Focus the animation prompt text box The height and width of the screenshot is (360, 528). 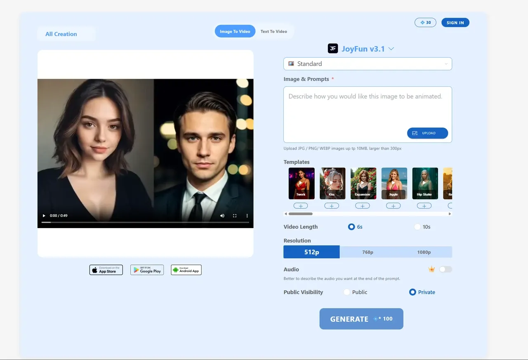(368, 115)
